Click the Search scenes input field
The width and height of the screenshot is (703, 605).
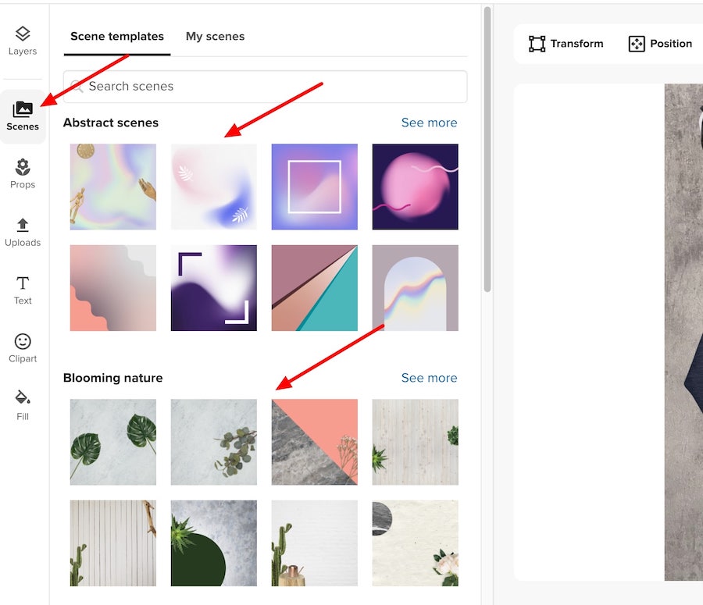click(266, 87)
